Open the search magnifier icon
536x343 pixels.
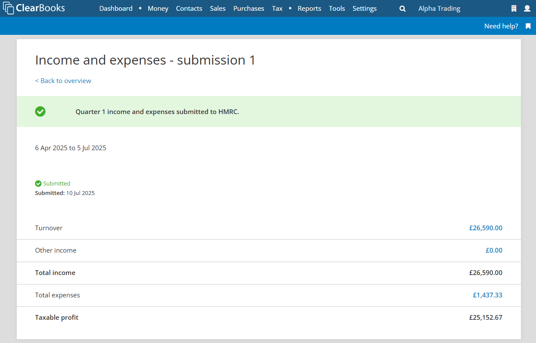pyautogui.click(x=402, y=9)
